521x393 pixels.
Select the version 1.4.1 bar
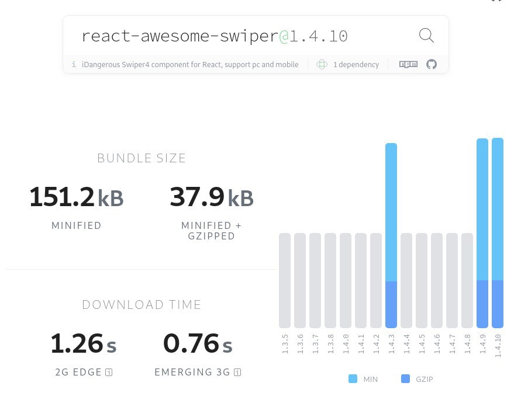coord(361,280)
